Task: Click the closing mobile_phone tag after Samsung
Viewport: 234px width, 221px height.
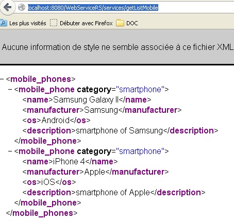Action: point(47,141)
